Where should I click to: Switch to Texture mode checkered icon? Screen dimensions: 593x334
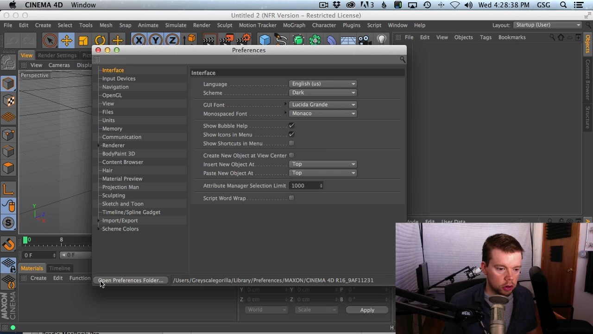coord(8,101)
